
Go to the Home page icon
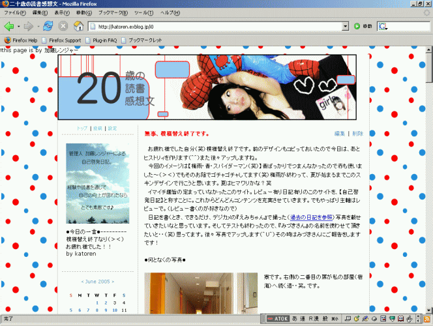78,26
